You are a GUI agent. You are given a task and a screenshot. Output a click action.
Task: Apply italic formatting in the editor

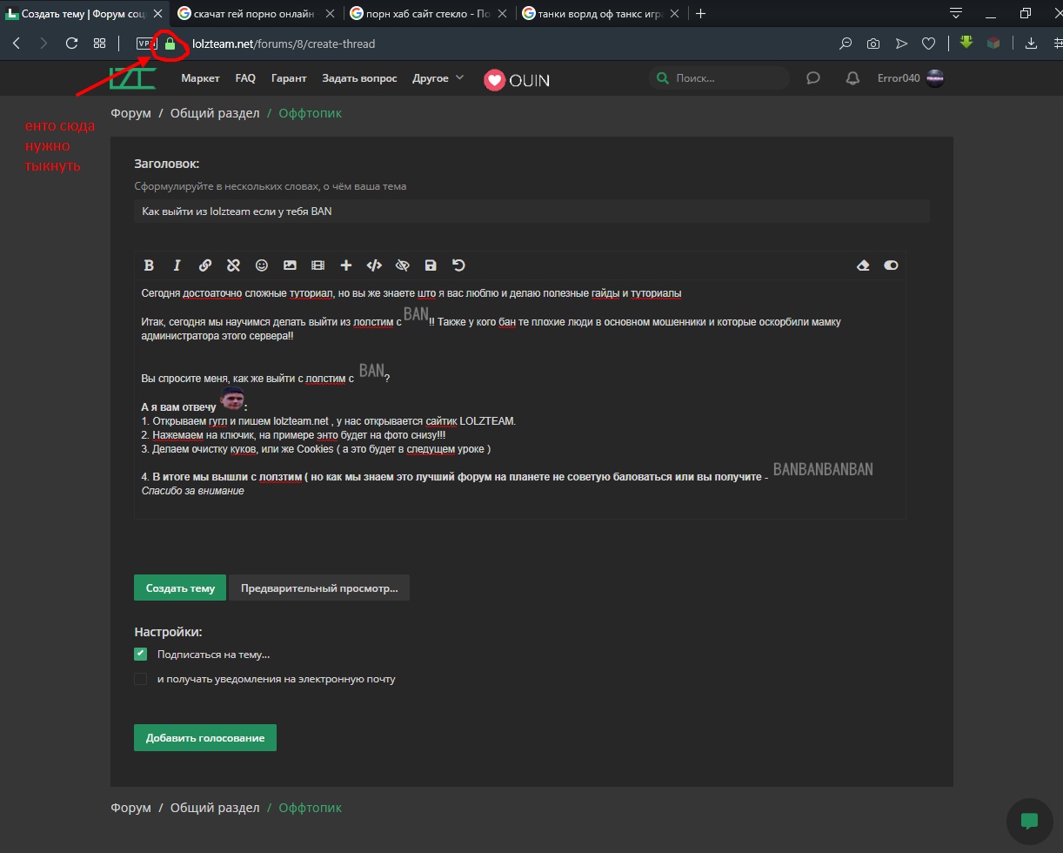(x=177, y=265)
